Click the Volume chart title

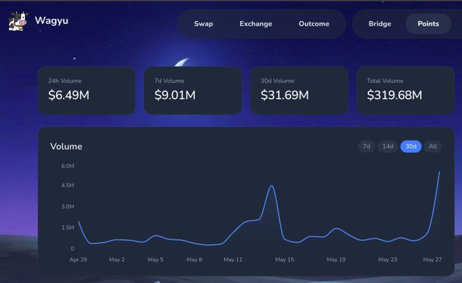(x=66, y=147)
